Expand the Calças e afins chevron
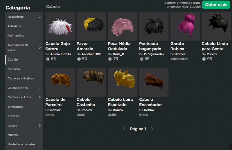The image size is (232, 150). coord(40,88)
